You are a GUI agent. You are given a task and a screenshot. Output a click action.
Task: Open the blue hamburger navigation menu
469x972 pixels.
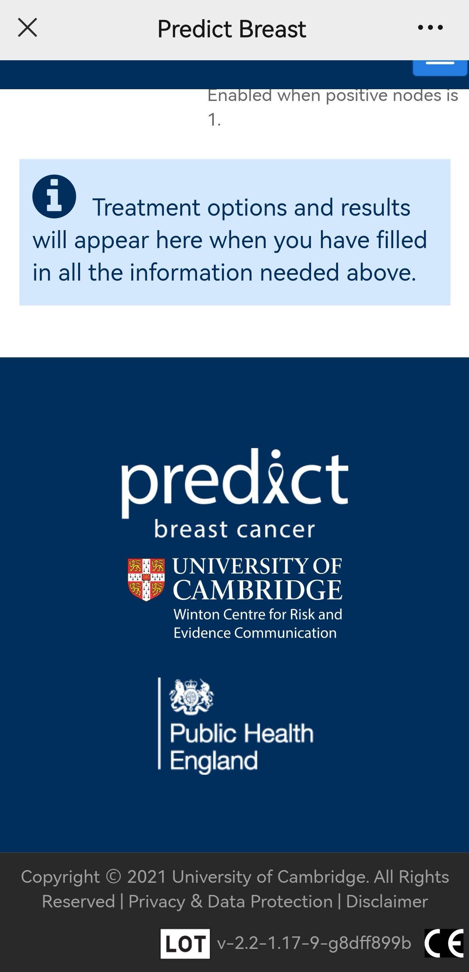[440, 67]
